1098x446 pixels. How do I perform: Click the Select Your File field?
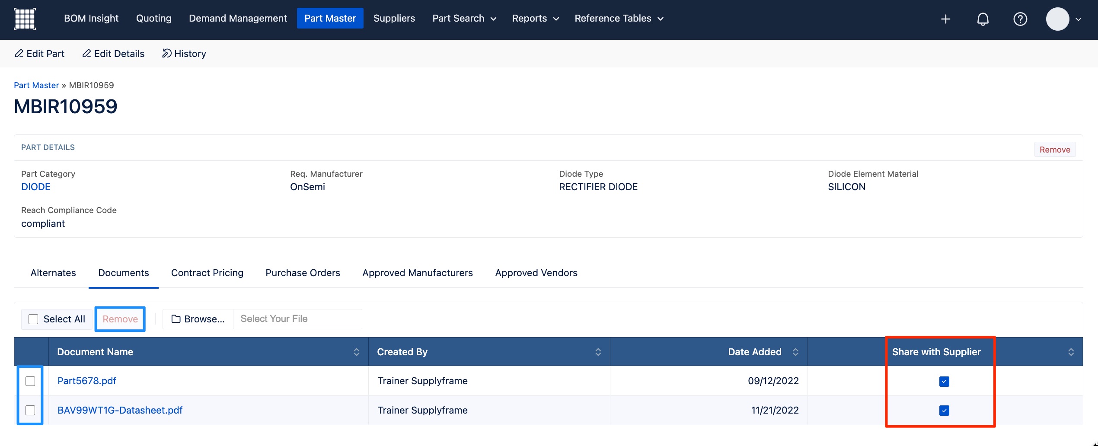297,319
